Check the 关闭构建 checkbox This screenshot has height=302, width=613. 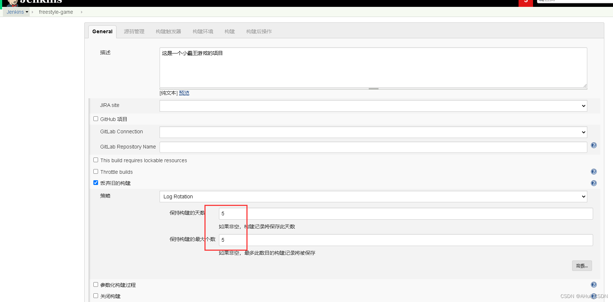[96, 296]
